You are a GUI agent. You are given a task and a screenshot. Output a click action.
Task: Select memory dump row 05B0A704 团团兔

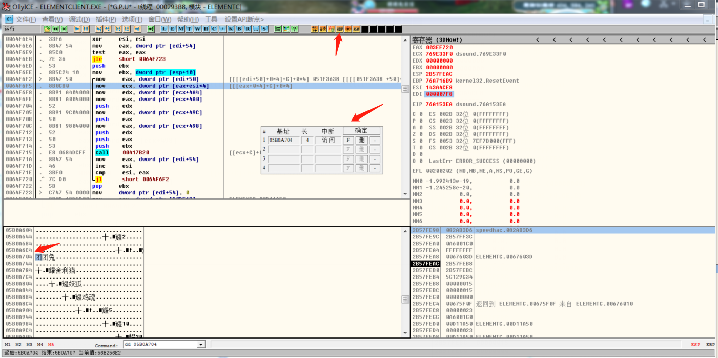[73, 257]
